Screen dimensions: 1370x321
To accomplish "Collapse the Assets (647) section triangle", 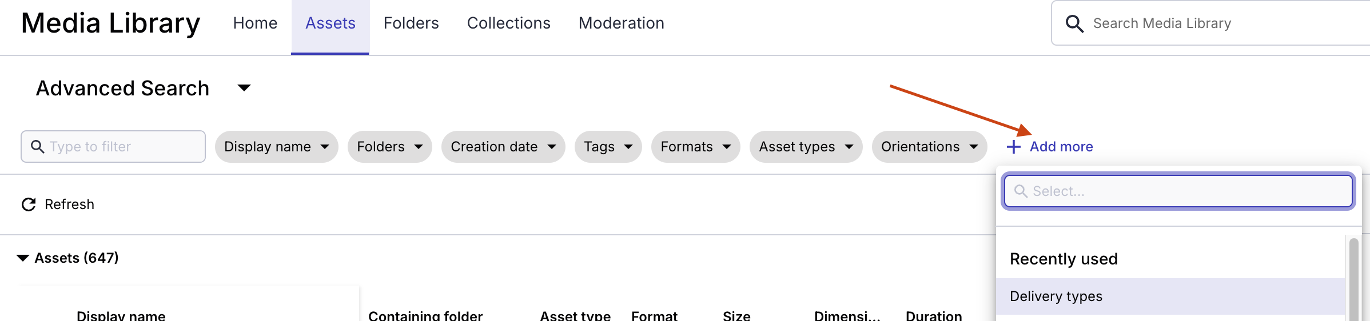I will click(23, 258).
